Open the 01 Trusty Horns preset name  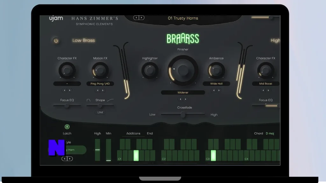point(183,18)
